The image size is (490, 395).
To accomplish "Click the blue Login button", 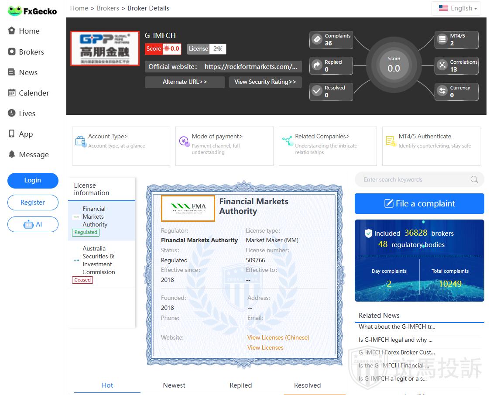I will pyautogui.click(x=33, y=180).
